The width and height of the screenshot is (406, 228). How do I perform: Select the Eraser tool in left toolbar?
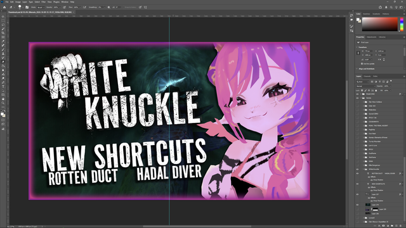tap(3, 61)
